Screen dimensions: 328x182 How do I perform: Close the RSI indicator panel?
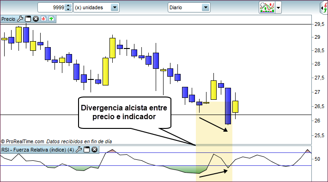point(95,150)
